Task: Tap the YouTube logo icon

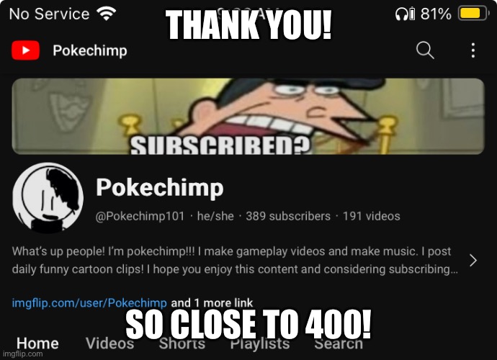Action: [26, 50]
